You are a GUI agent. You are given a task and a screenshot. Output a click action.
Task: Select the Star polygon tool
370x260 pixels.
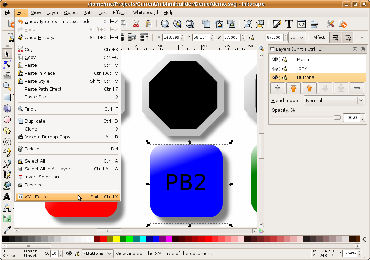tap(7, 131)
